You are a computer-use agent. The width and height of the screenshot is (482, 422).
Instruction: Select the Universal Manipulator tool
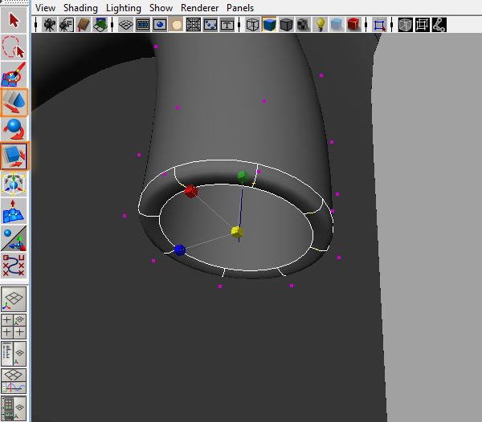tap(14, 184)
